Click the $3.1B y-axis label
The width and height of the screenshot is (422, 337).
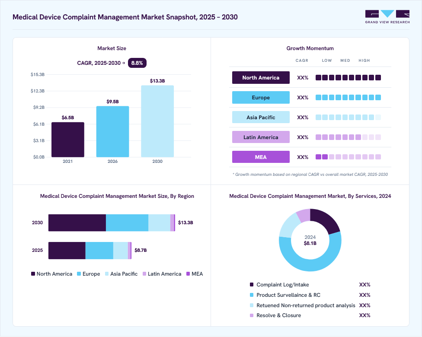pos(39,140)
